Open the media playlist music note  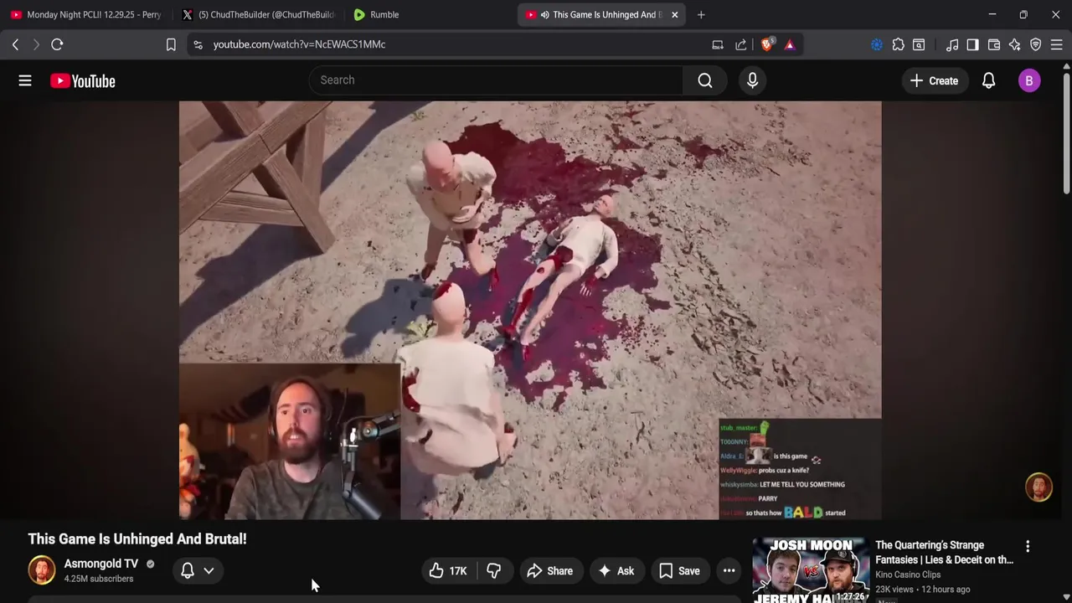tap(952, 44)
